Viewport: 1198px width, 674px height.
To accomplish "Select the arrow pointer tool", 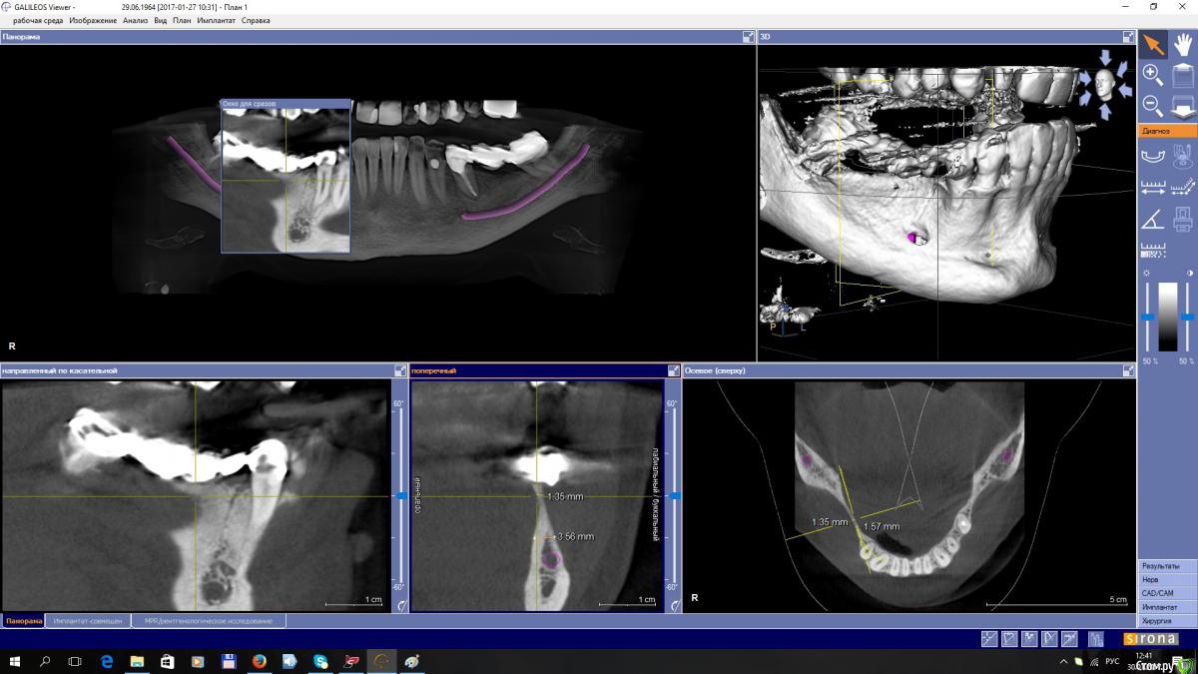I will pyautogui.click(x=1153, y=45).
